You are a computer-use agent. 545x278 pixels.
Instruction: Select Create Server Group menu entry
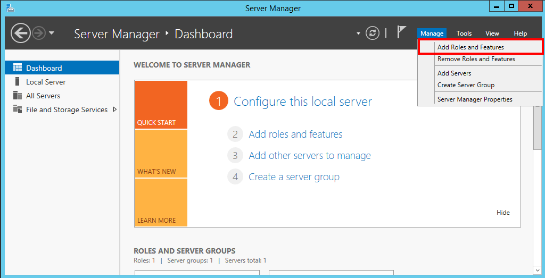click(481, 85)
